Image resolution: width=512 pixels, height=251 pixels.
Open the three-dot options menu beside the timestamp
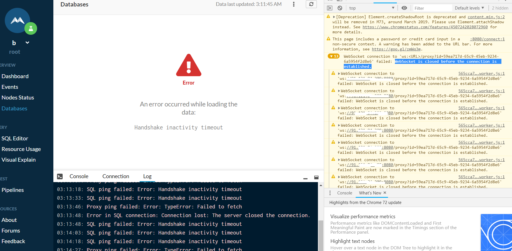point(294,4)
